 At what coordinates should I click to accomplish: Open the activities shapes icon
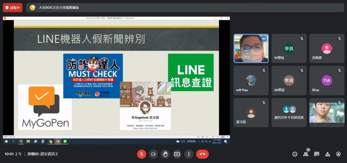click(327, 154)
